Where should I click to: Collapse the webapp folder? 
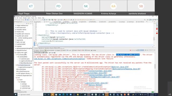[18, 82]
